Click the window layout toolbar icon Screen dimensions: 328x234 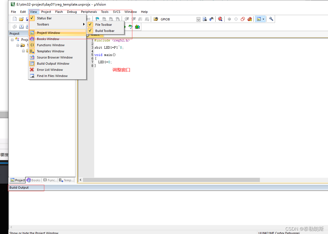pyautogui.click(x=259, y=19)
